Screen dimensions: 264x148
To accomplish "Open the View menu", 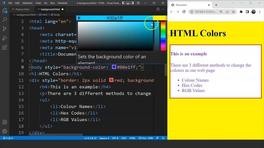I will coord(38,3).
